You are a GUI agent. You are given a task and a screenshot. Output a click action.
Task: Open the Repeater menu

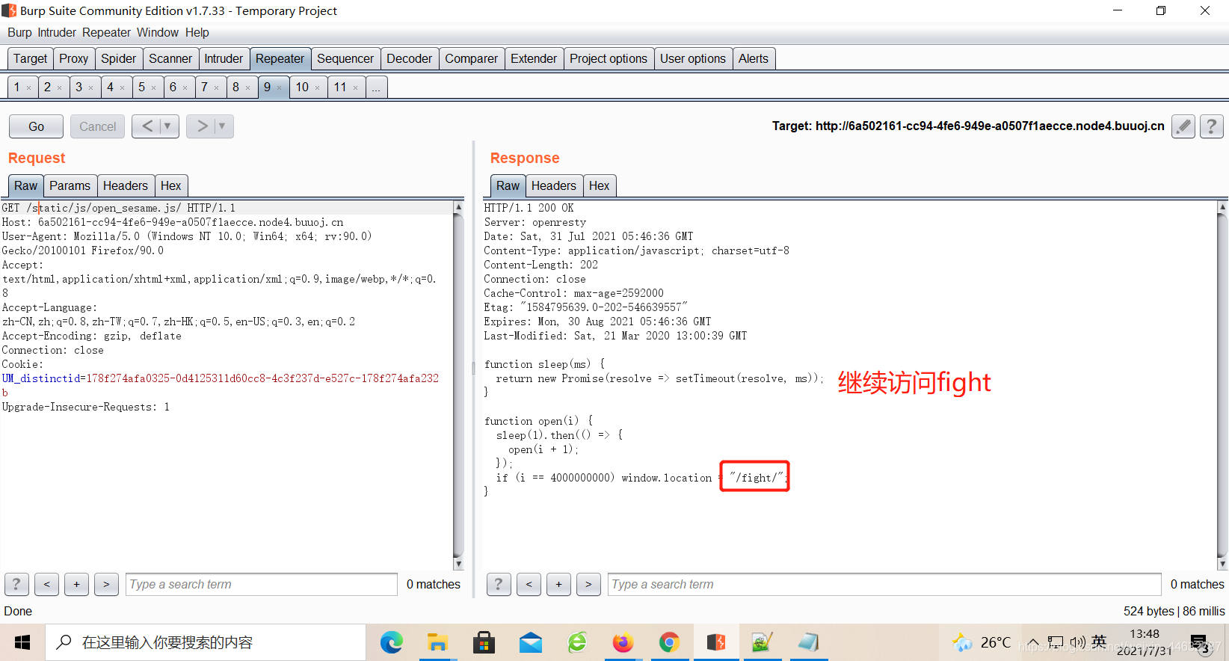[x=106, y=32]
